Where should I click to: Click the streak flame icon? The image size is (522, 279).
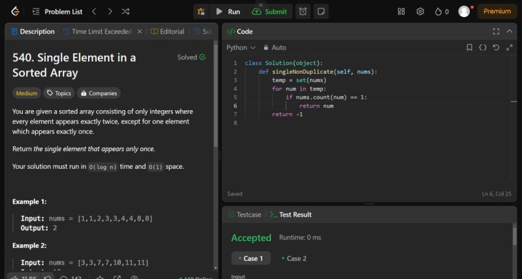[x=438, y=12]
